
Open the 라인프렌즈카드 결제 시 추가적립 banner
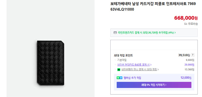coord(154,33)
